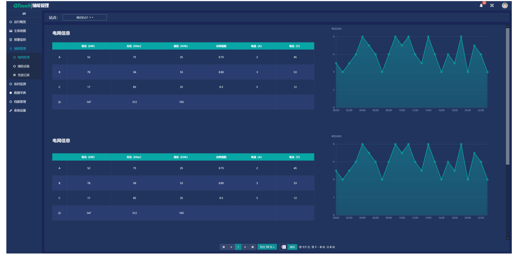This screenshot has height=255, width=525.
Task: Open the 站点 site selector dropdown
Action: 84,17
